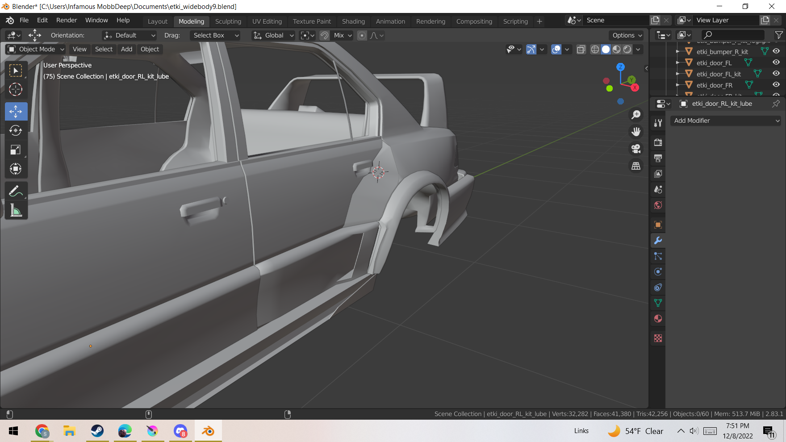Open the Object Constraints properties tab
786x442 pixels.
click(658, 287)
